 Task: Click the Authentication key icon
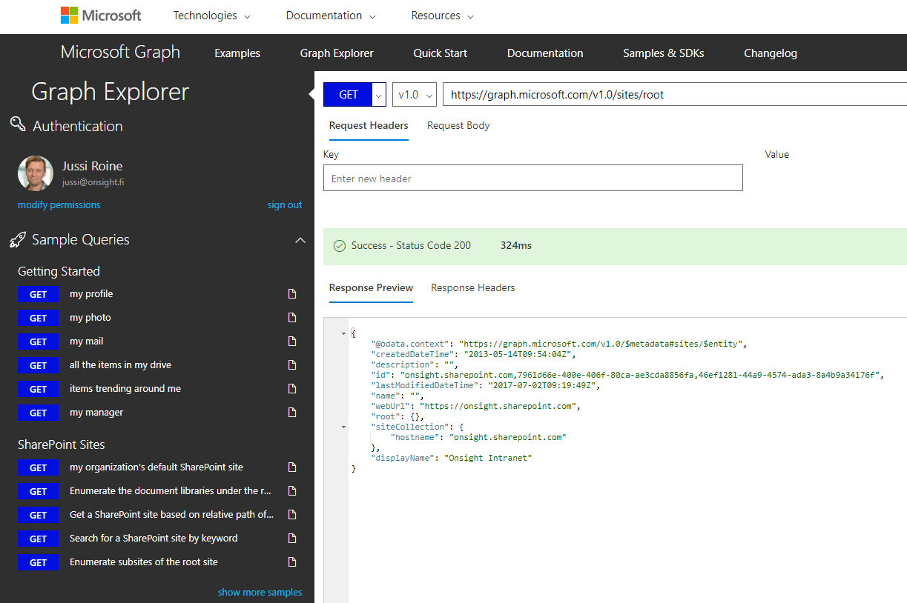pos(18,124)
